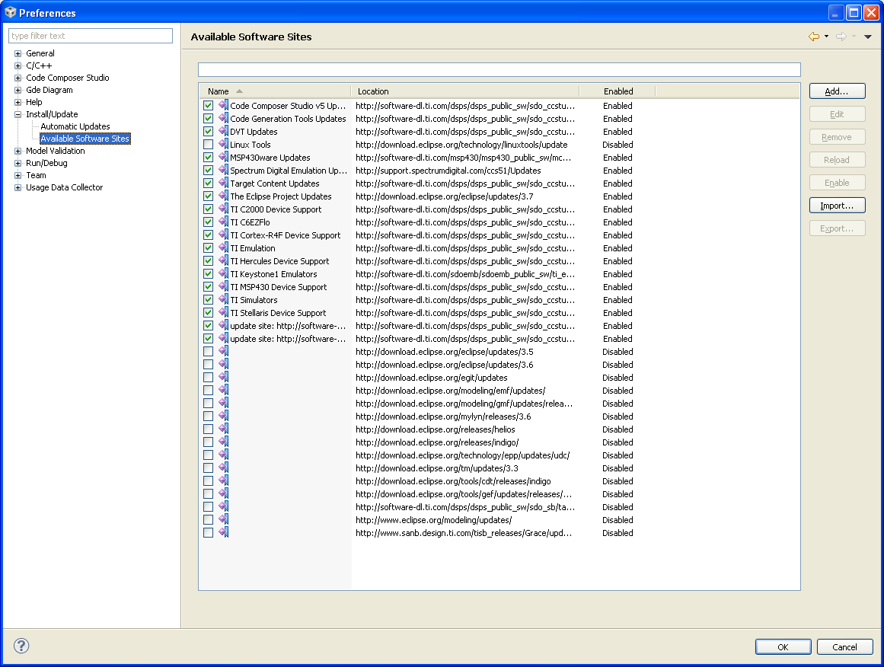This screenshot has height=667, width=884.
Task: Click the help question mark icon
Action: [x=21, y=646]
